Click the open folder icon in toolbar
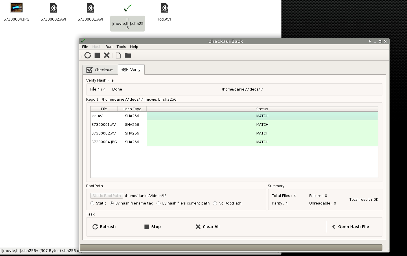The height and width of the screenshot is (256, 407). [x=128, y=55]
